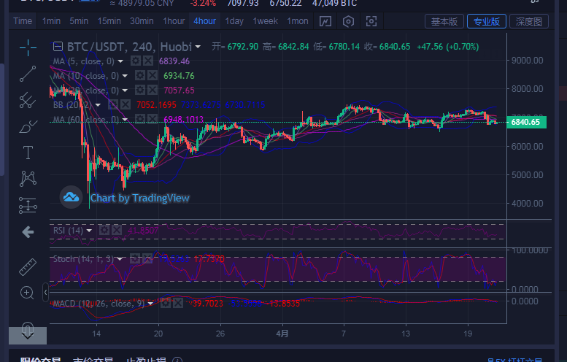Expand MA (5, close, 0) dropdown
Viewport: 567px width, 362px height.
(x=120, y=61)
